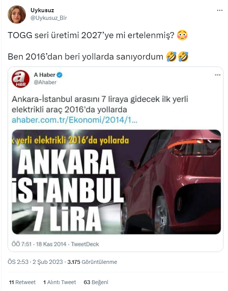
Task: View the 1 Alıntı Tweet list
Action: [59, 282]
